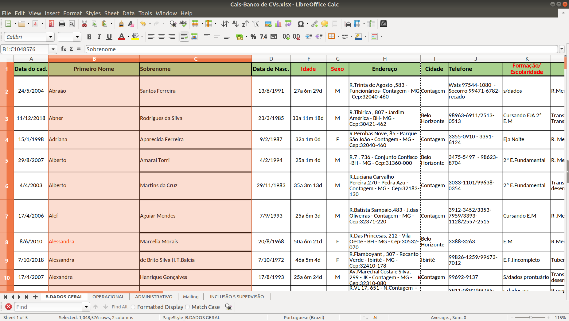Open the Find history dropdown arrow
Image resolution: width=569 pixels, height=321 pixels.
coord(86,307)
